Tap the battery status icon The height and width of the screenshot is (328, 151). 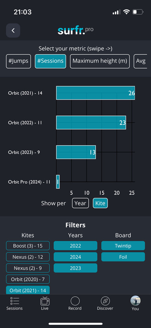coord(138,12)
